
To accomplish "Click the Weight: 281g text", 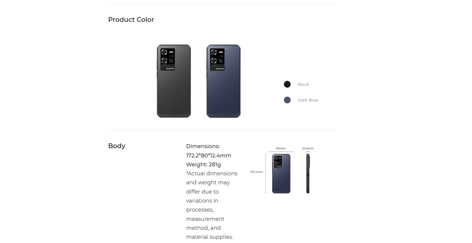I will tap(204, 165).
